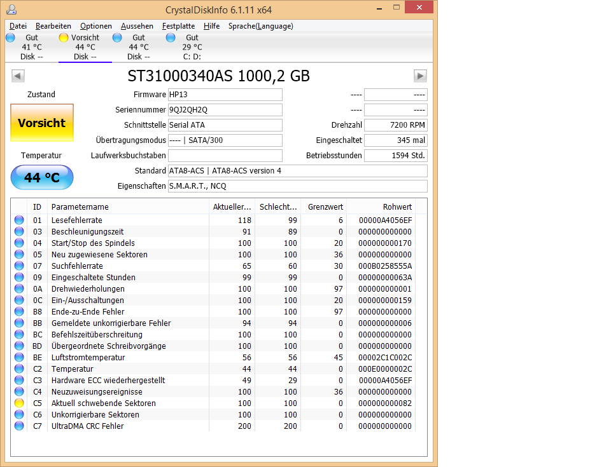The image size is (611, 467).
Task: Click the yellow Vorsicht health status button
Action: [x=42, y=123]
